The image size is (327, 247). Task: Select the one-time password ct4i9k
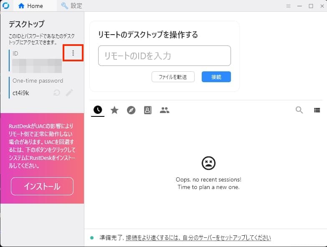click(20, 93)
